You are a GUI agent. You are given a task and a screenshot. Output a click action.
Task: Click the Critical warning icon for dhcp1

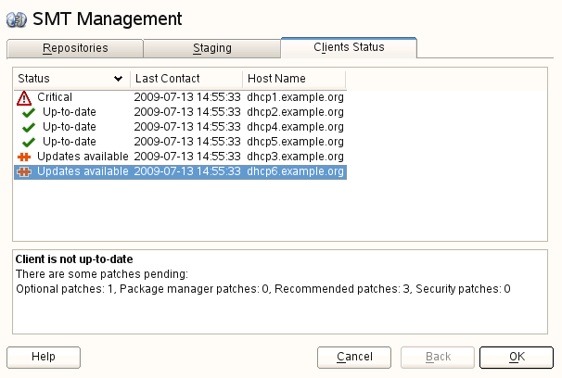click(24, 97)
